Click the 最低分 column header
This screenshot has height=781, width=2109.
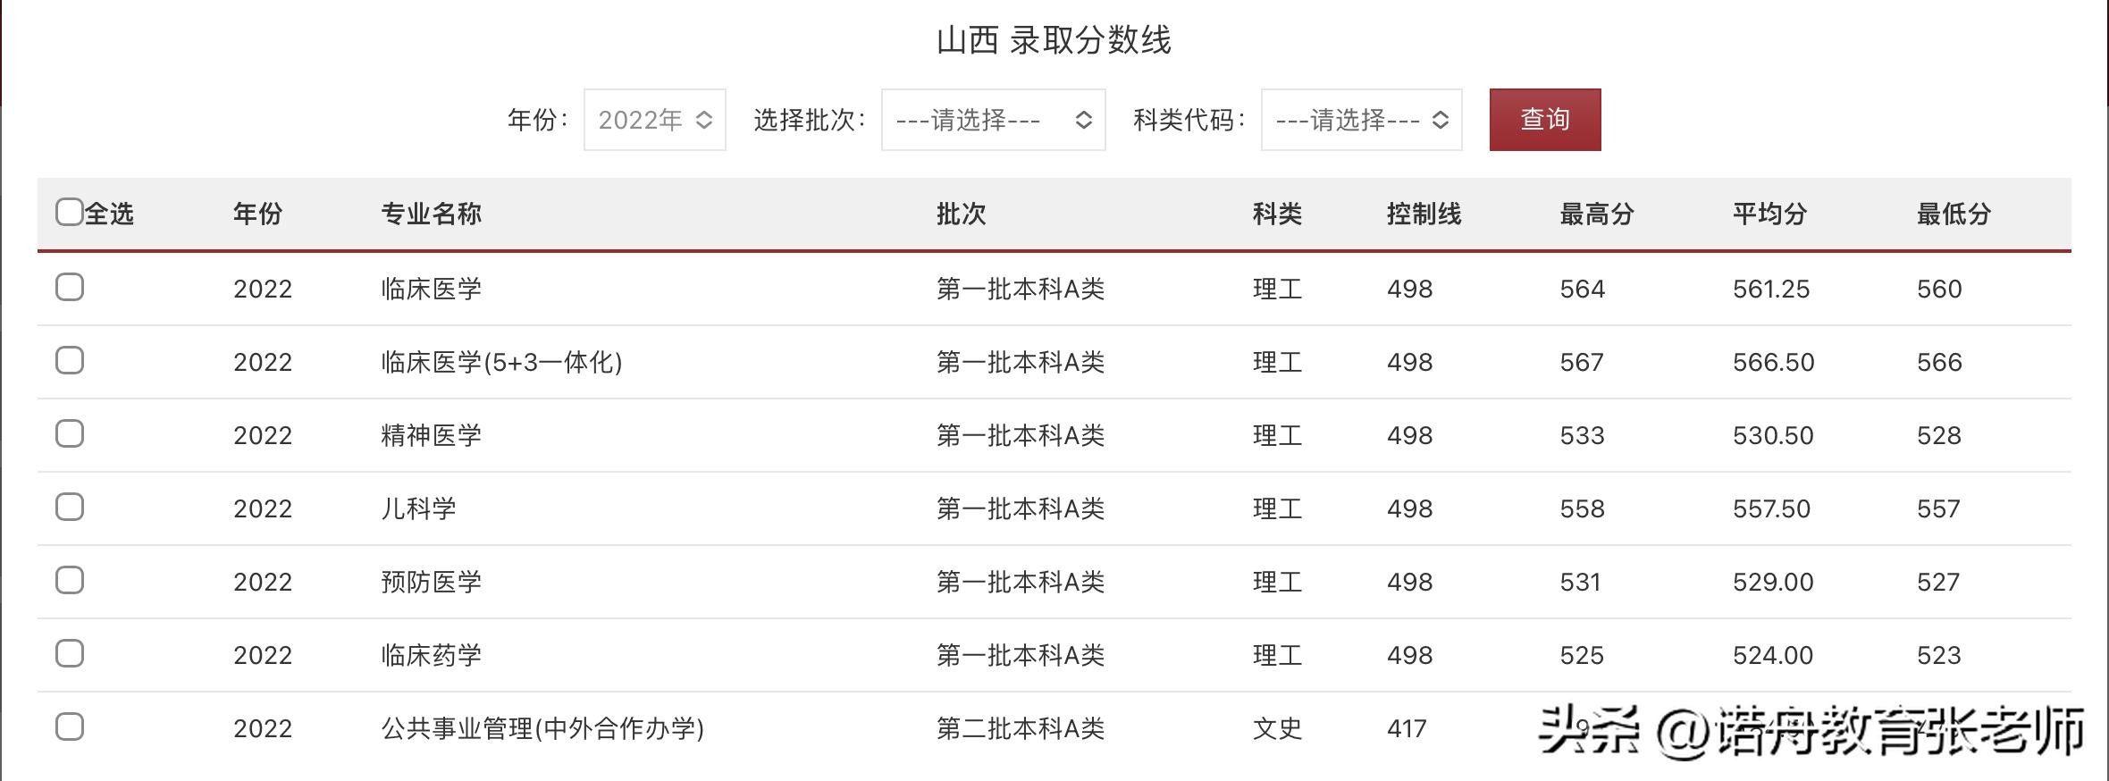pyautogui.click(x=1954, y=214)
